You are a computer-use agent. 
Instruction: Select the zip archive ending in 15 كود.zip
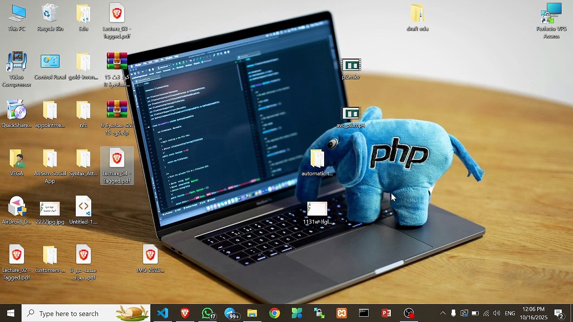coord(117,118)
